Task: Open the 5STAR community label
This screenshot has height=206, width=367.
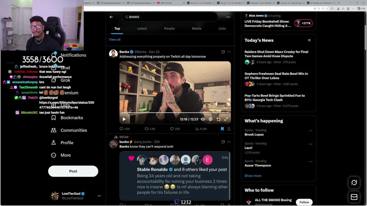Action: coord(124,137)
